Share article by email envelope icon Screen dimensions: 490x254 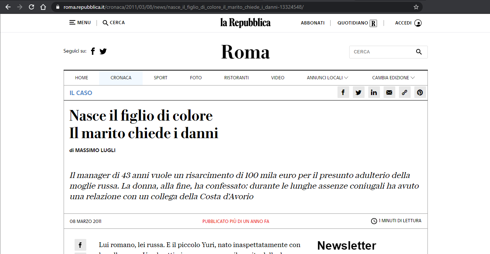(389, 92)
